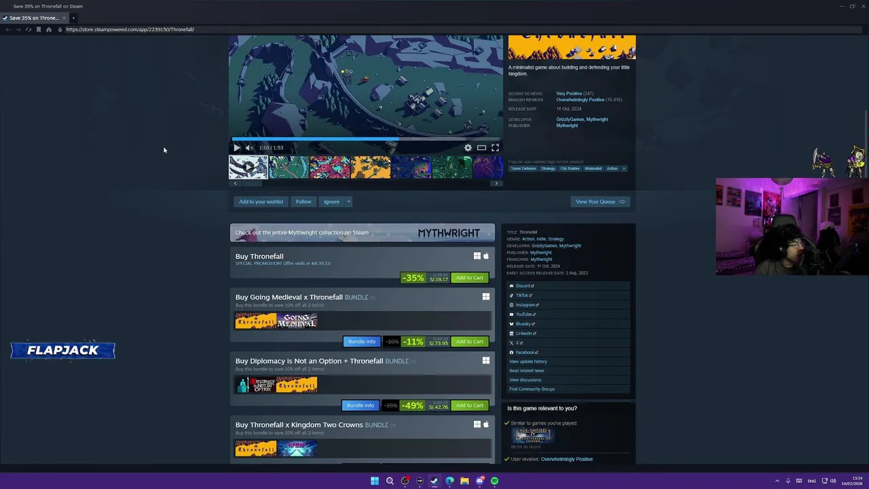This screenshot has width=869, height=489.
Task: Open taskbar Search icon
Action: [390, 481]
